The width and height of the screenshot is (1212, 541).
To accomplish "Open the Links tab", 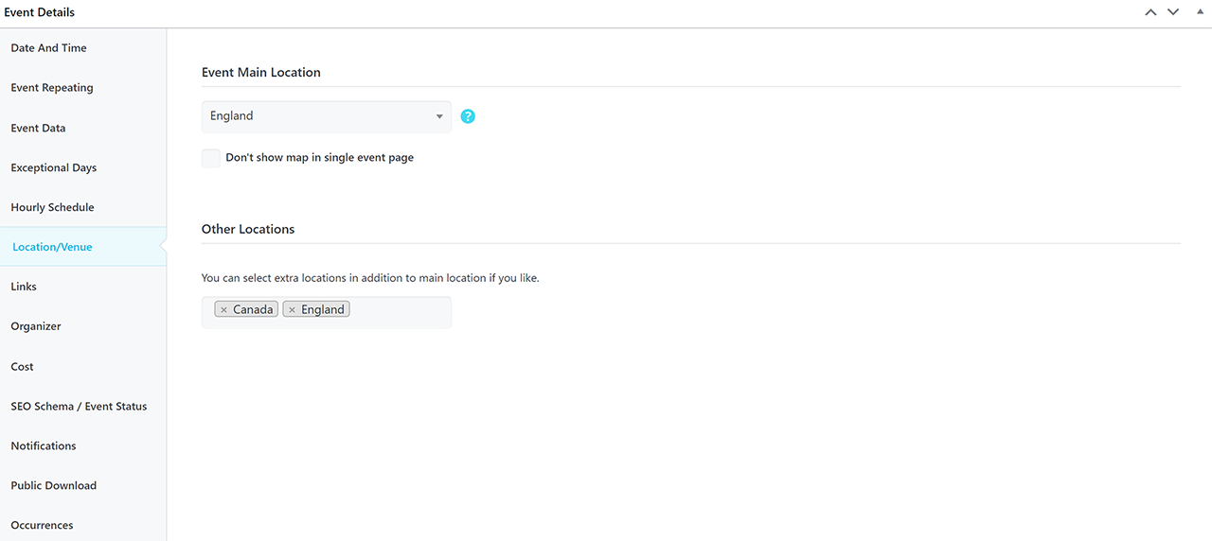I will coord(24,287).
